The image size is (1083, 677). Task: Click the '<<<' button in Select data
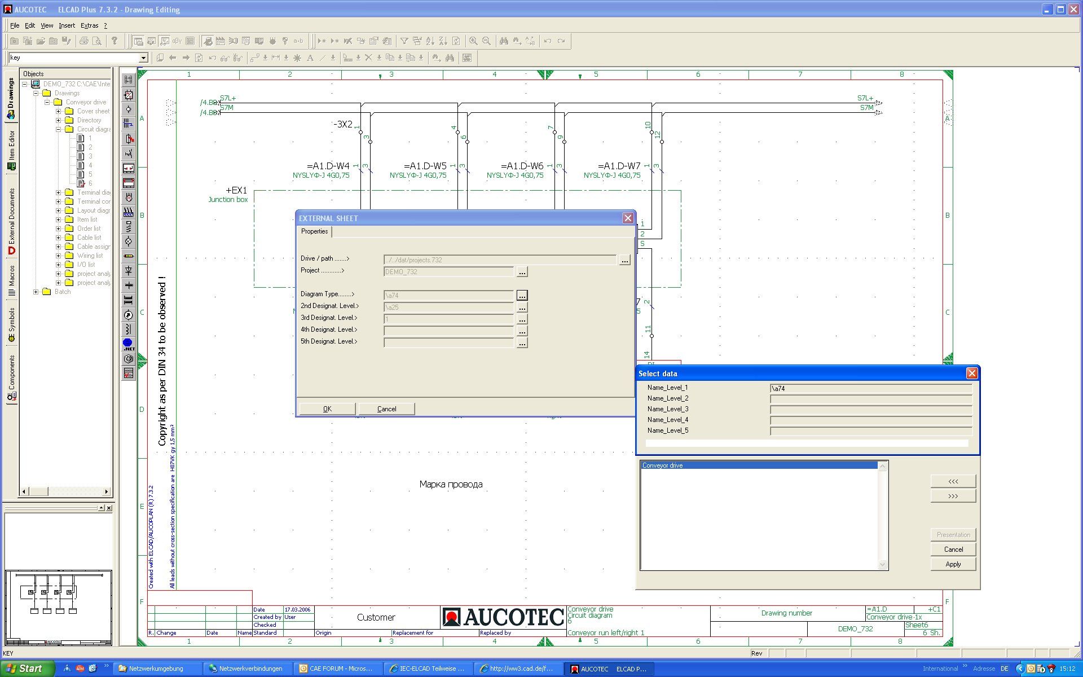953,481
